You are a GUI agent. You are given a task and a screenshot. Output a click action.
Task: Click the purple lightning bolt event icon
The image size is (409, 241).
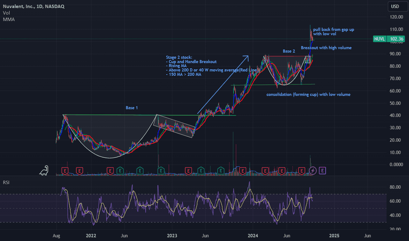tap(313, 170)
